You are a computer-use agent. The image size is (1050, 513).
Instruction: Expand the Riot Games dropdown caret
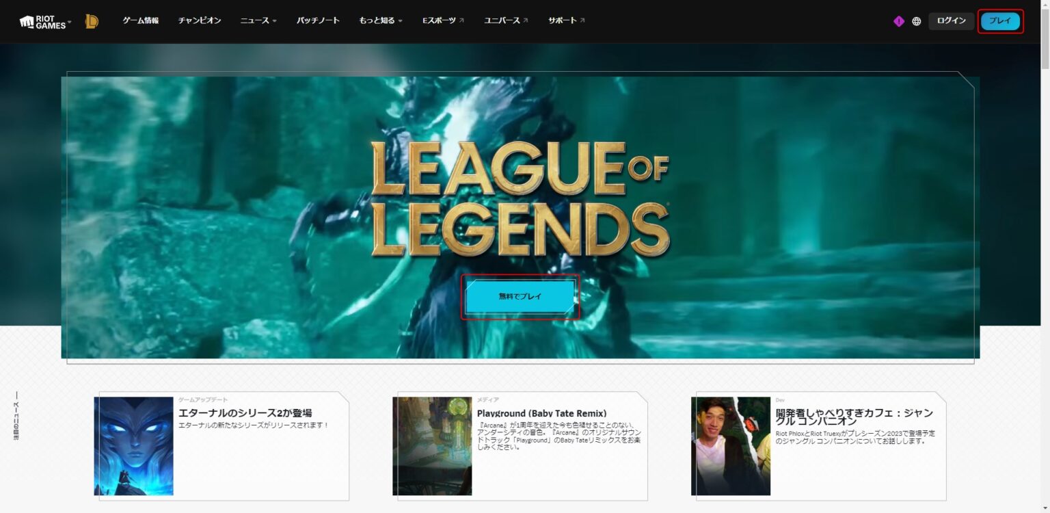pyautogui.click(x=69, y=21)
